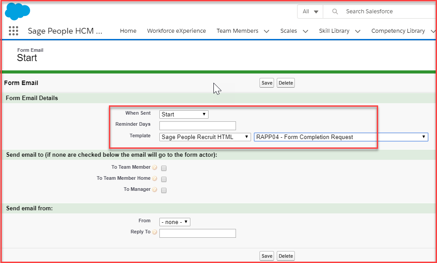437x263 pixels.
Task: Click the Salesforce cloud logo
Action: [x=17, y=12]
